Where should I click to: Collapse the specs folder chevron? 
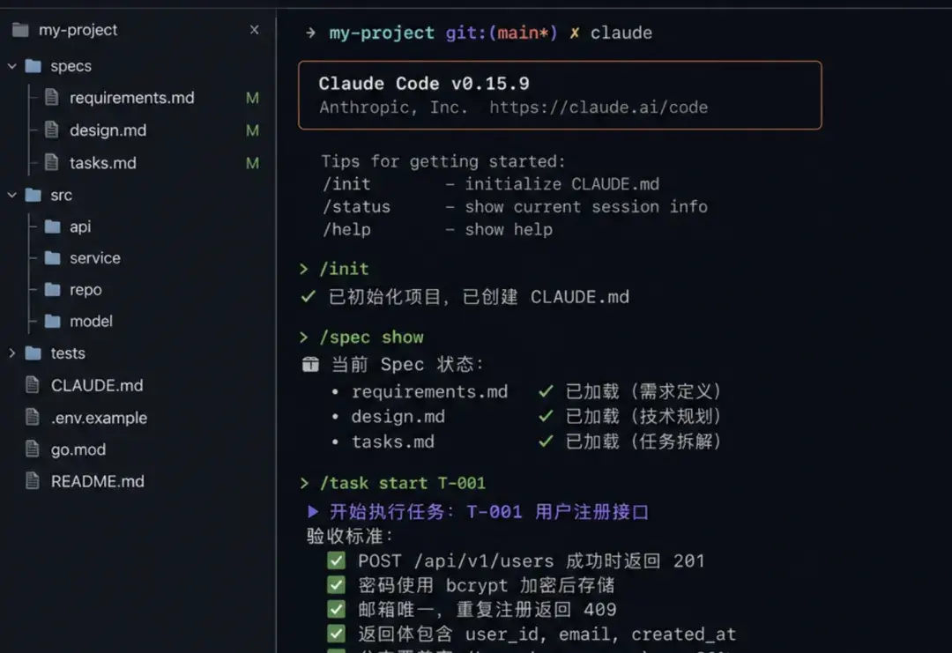(x=12, y=65)
